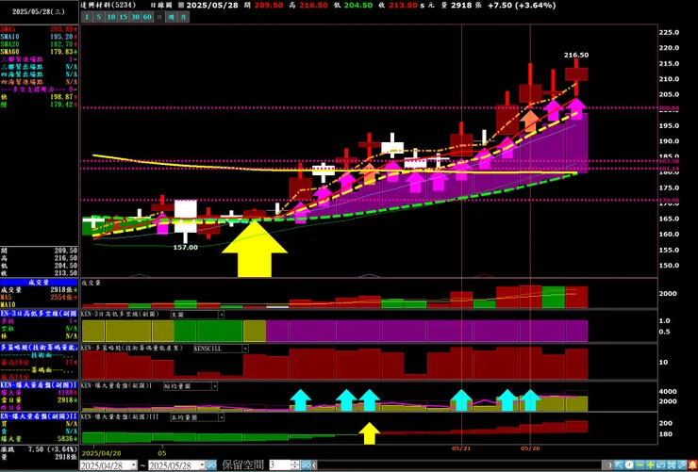Screen dimensions: 698x472
Task: Click the 漲跌 7.50 (+3.64%) status row
Action: coord(40,449)
